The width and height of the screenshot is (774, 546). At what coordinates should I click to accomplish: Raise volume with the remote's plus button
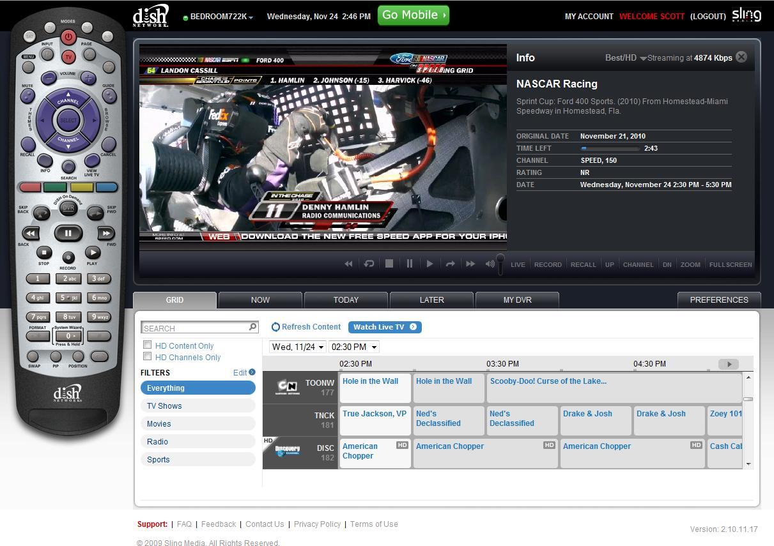88,78
